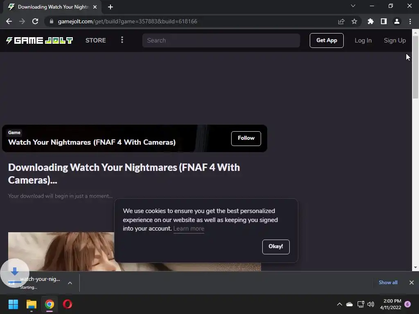Click the Downloading Watch Your Nightmares heading

124,174
